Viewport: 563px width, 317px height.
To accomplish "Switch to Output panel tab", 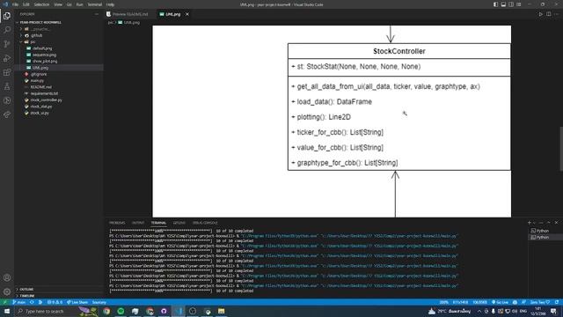I will (138, 223).
